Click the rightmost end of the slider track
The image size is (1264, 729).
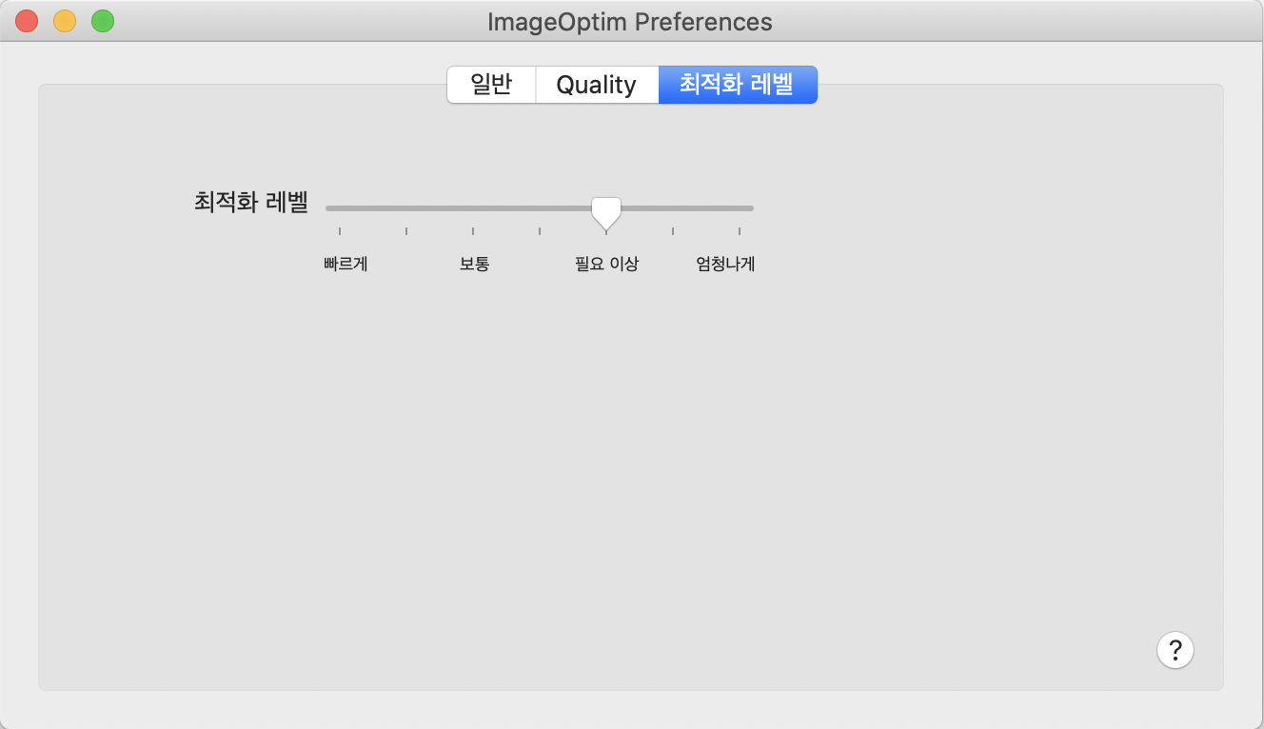750,208
